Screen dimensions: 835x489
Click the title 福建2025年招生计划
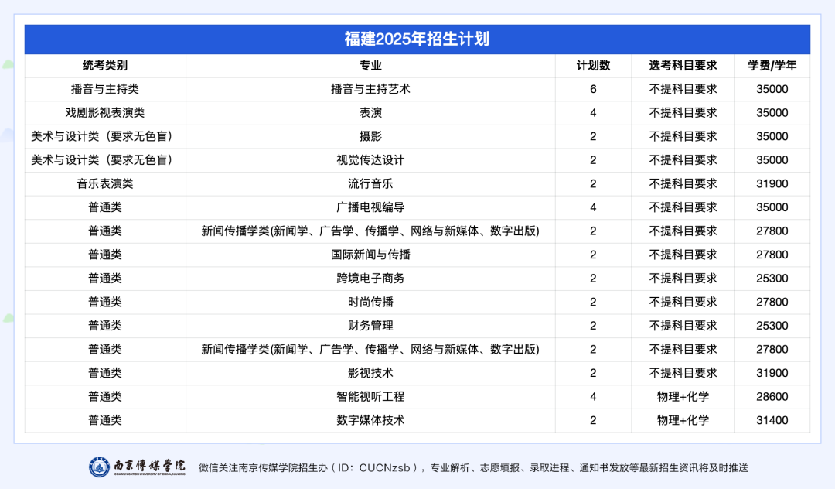[x=417, y=39]
